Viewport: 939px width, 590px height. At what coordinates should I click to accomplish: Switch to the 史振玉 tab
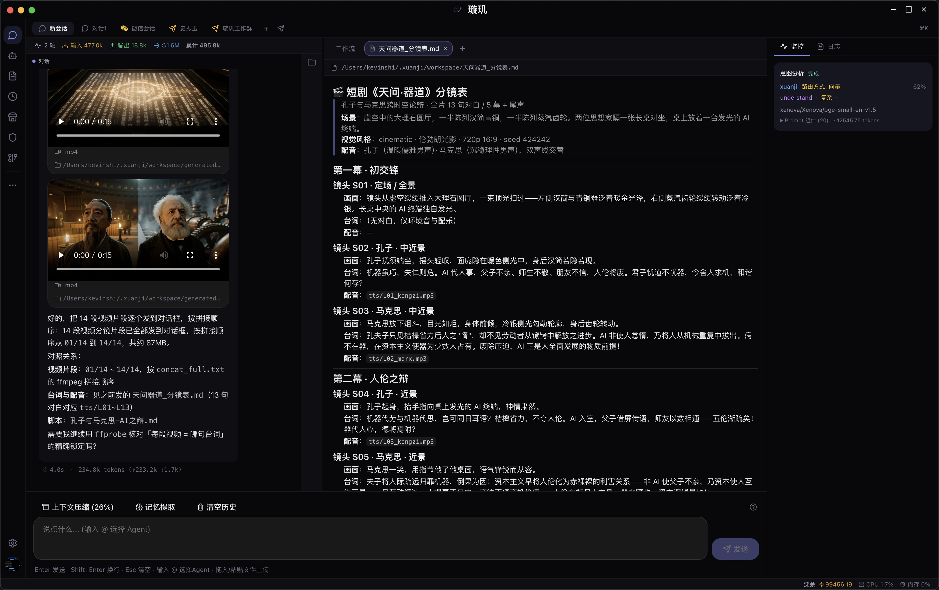point(183,29)
